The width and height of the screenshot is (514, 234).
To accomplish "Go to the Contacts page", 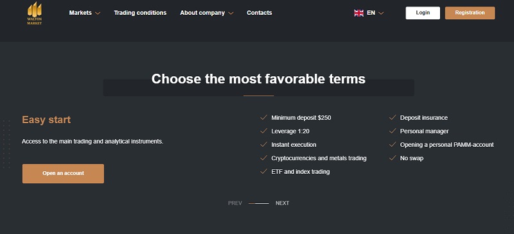I will click(260, 13).
